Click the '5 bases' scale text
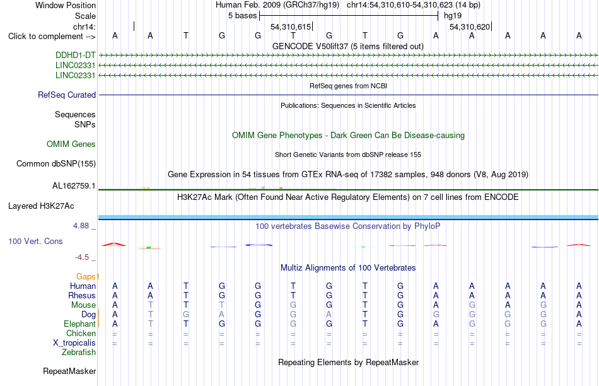 [243, 16]
